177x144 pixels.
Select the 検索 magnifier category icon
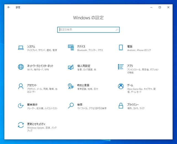[71, 106]
